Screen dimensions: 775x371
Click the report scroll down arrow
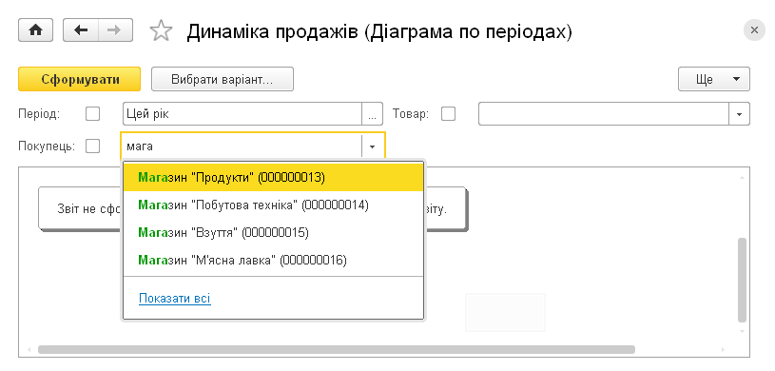(x=742, y=331)
